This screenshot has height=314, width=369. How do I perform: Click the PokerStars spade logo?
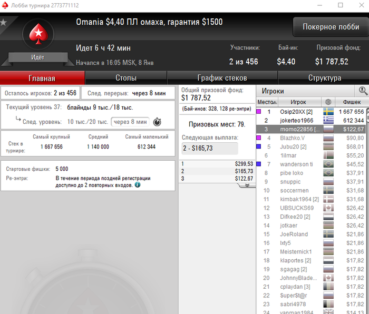(38, 35)
